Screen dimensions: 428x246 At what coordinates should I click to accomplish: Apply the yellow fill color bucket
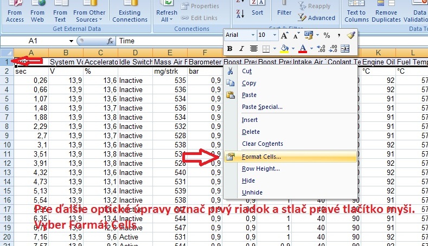click(284, 49)
